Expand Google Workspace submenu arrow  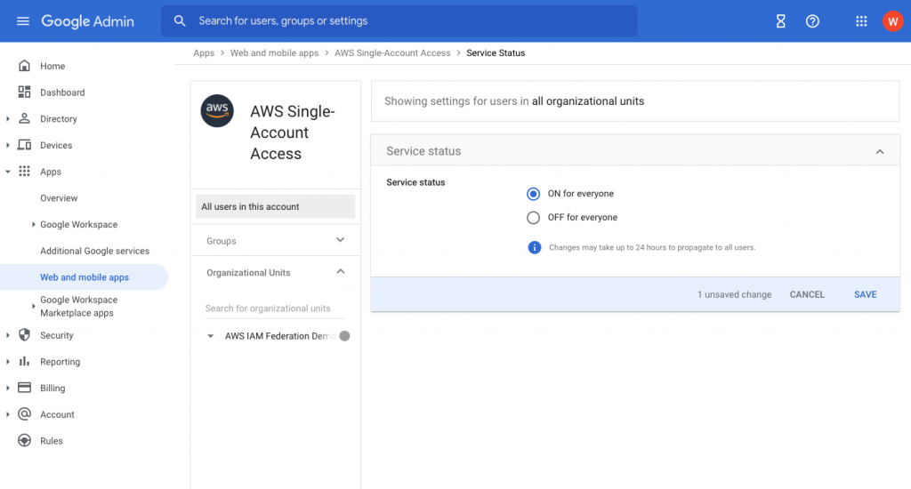click(33, 224)
